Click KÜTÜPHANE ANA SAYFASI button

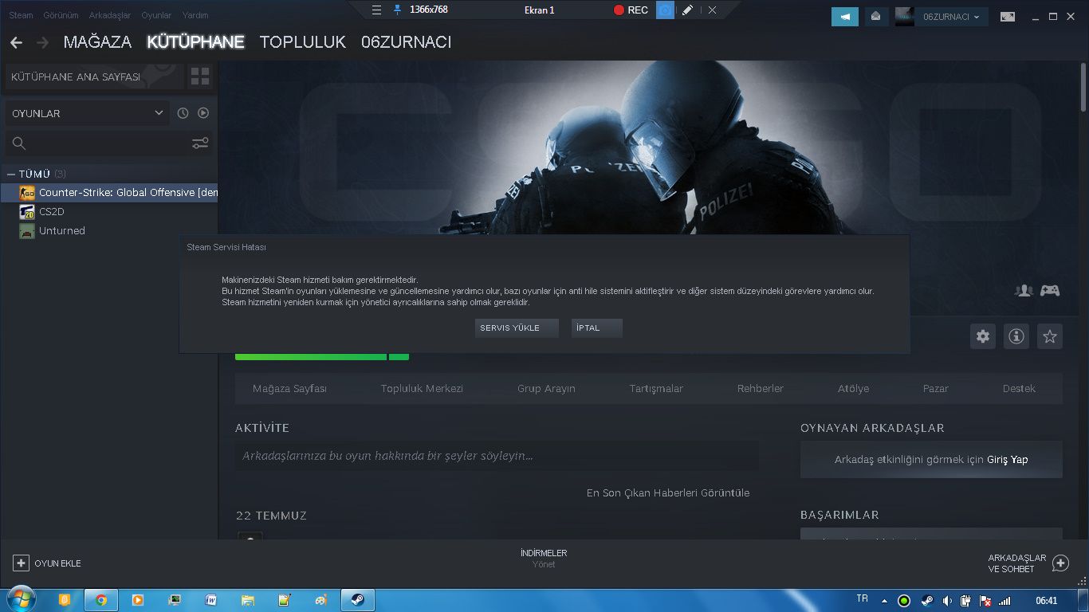pyautogui.click(x=93, y=76)
